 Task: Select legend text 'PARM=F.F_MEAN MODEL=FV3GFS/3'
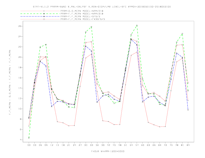point(83,19)
